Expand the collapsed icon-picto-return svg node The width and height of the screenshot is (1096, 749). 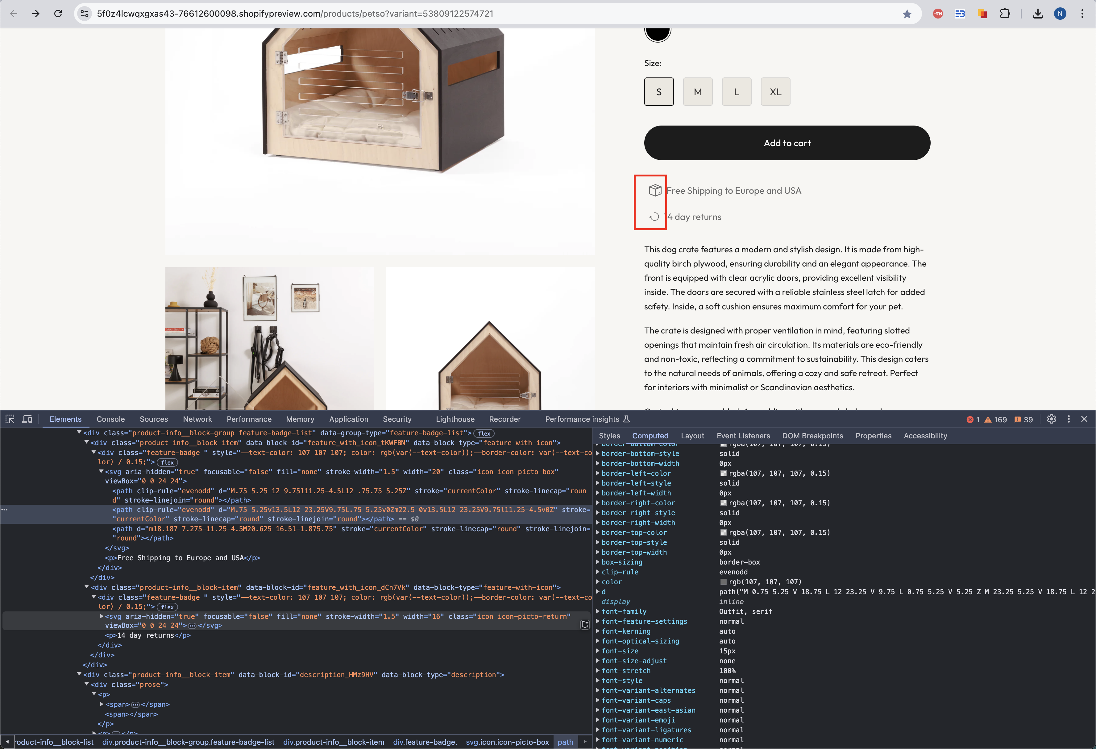(102, 616)
